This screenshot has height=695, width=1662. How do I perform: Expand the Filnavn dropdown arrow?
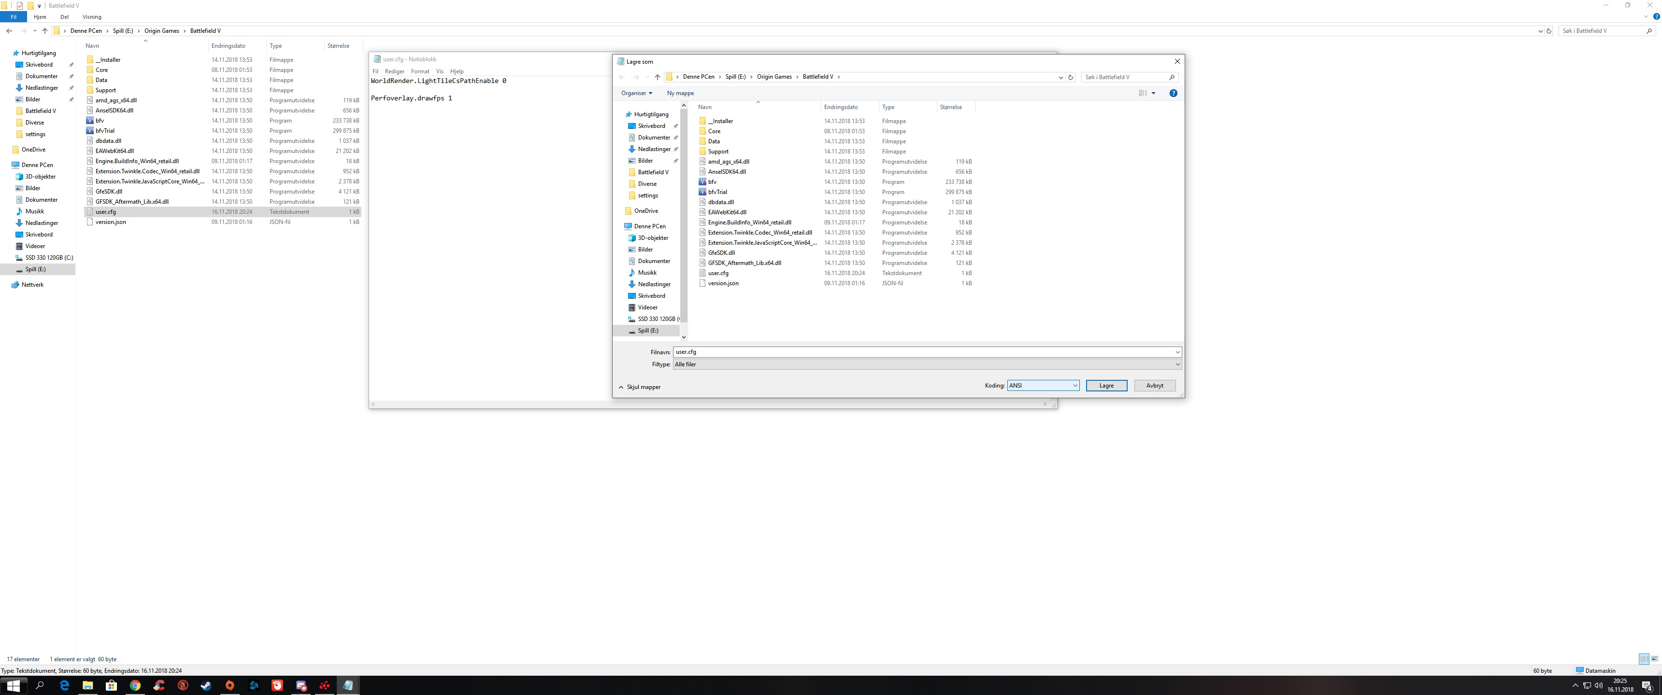1177,352
